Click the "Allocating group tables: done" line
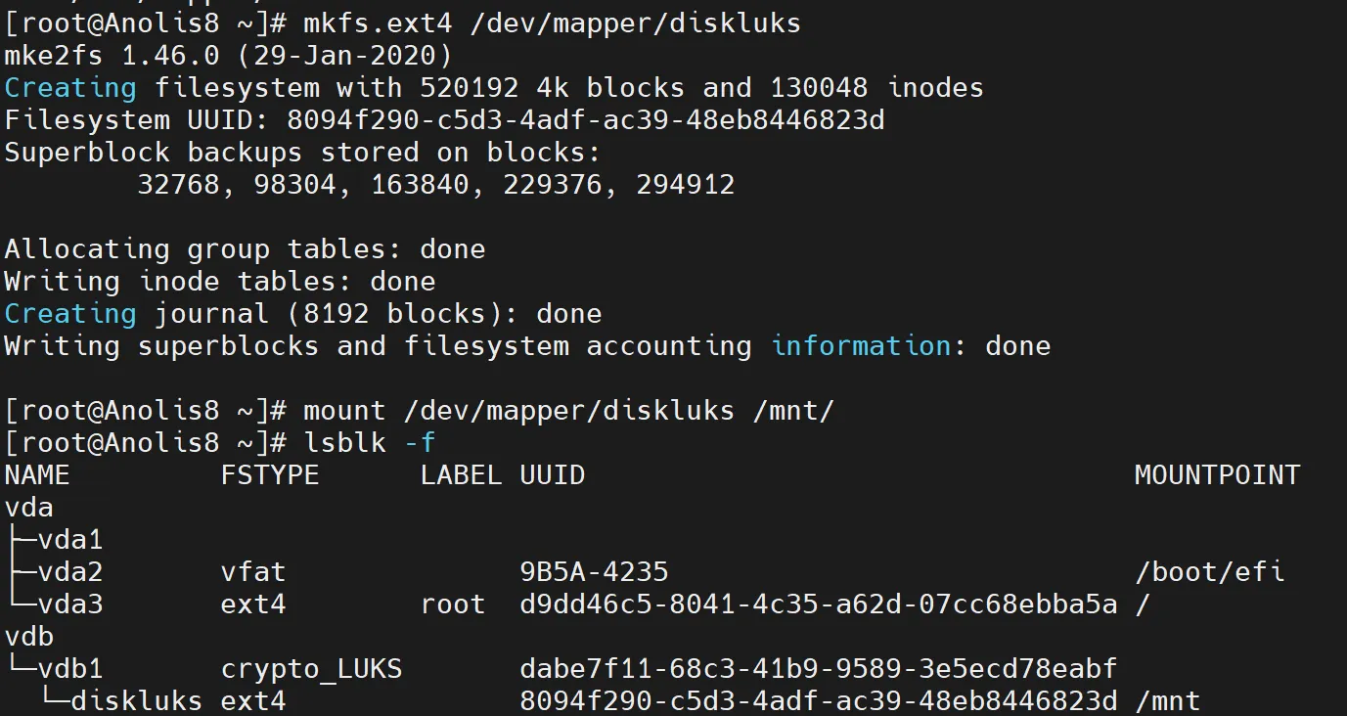 (245, 249)
